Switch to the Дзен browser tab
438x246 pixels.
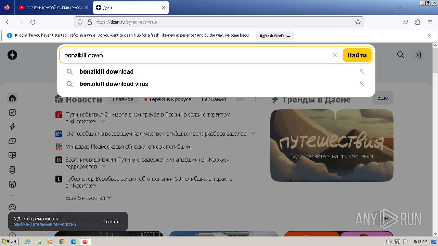131,8
